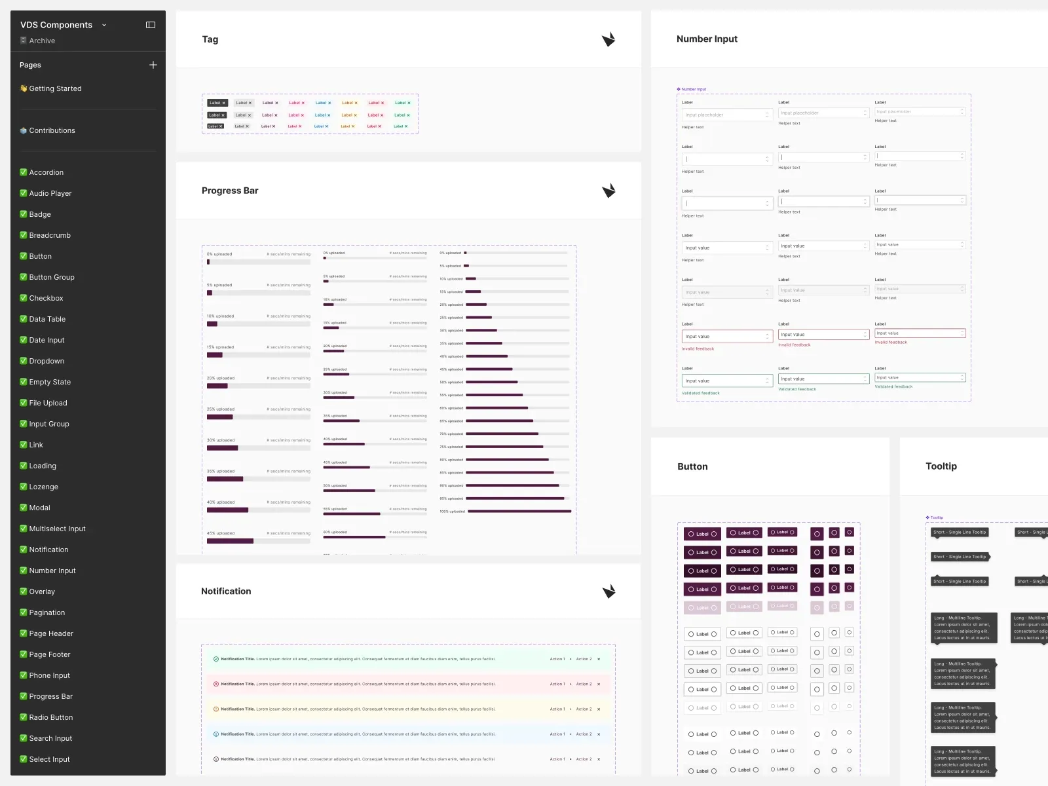The image size is (1048, 786).
Task: Click Action 1 in the green notification
Action: pos(557,659)
